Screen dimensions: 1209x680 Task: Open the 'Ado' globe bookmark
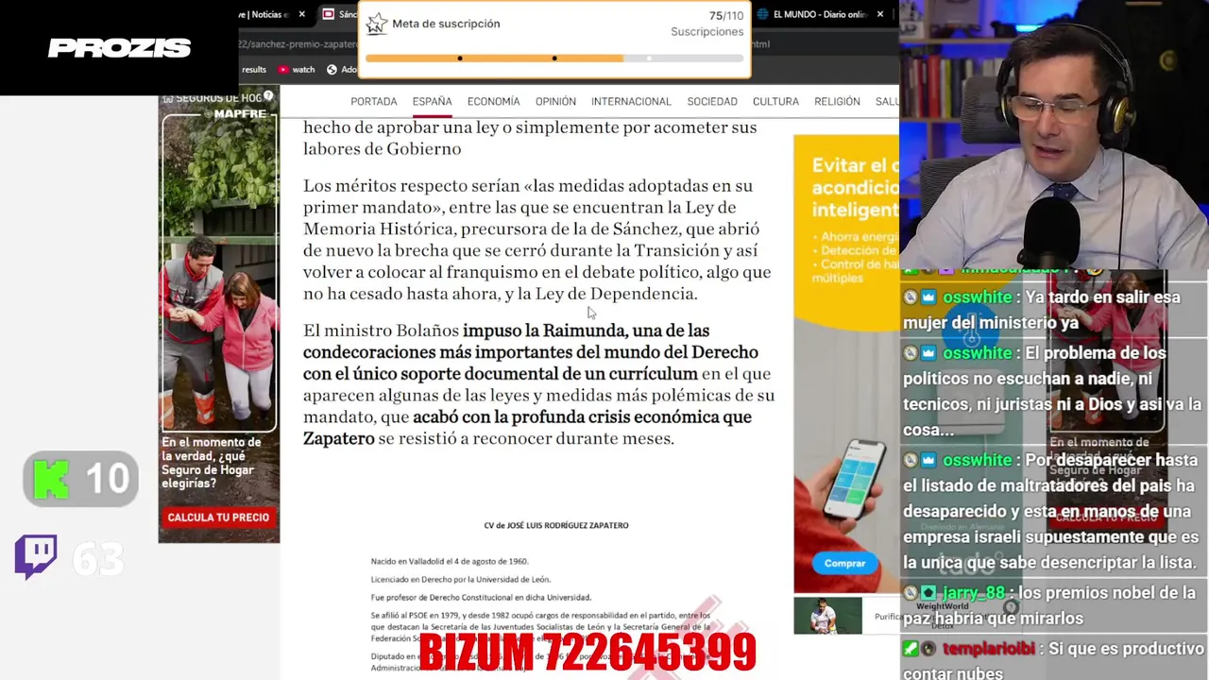tap(342, 69)
